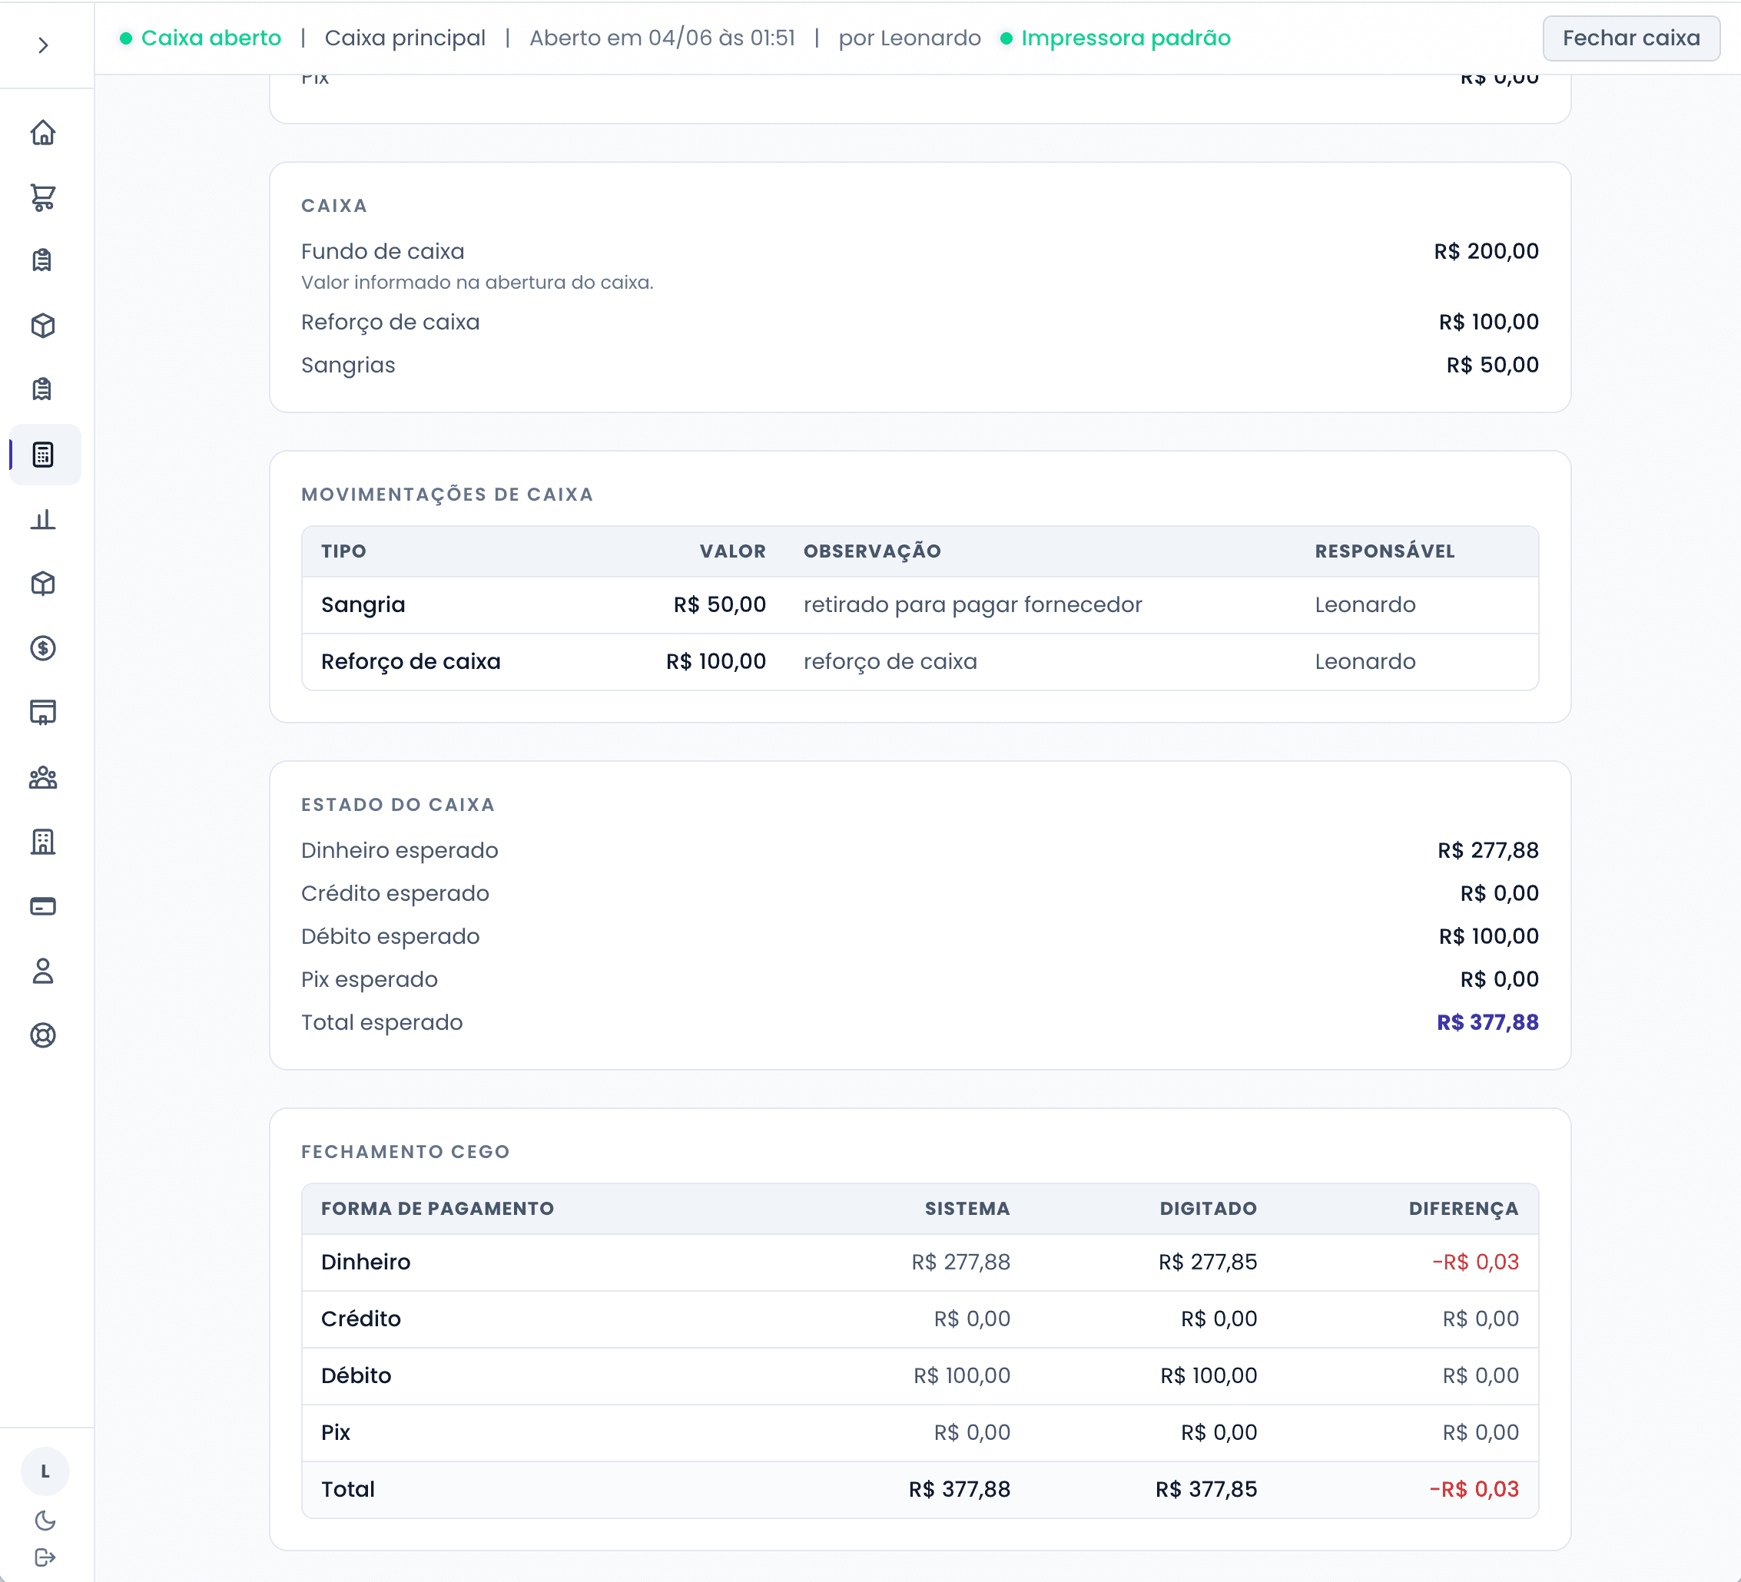Image resolution: width=1741 pixels, height=1582 pixels.
Task: Click the credit card icon in sidebar
Action: (x=43, y=906)
